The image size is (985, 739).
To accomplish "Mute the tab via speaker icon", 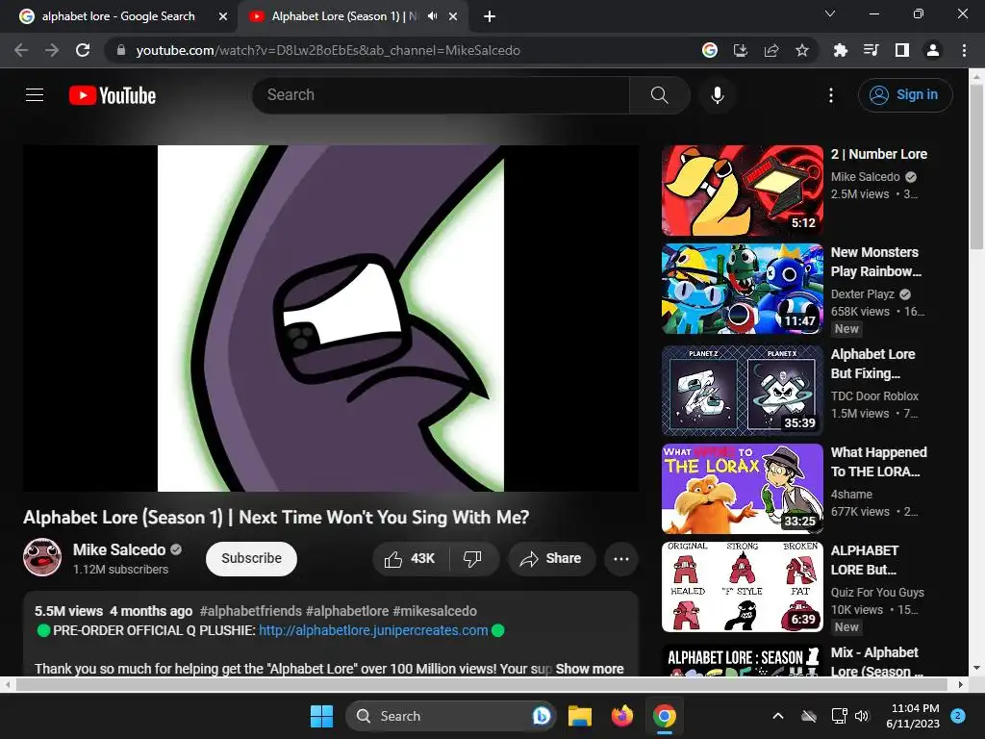I will point(432,16).
